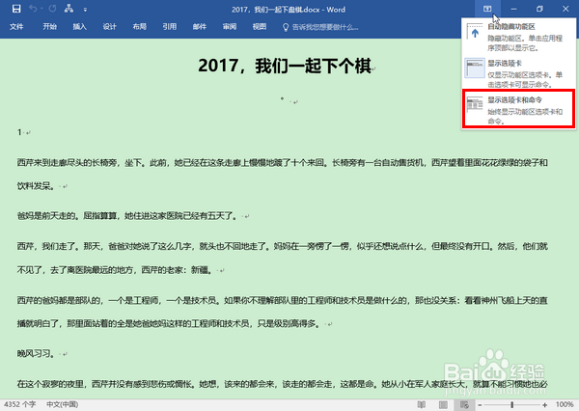Open the 引用 tab
Viewport: 579px width, 411px height.
pos(170,27)
